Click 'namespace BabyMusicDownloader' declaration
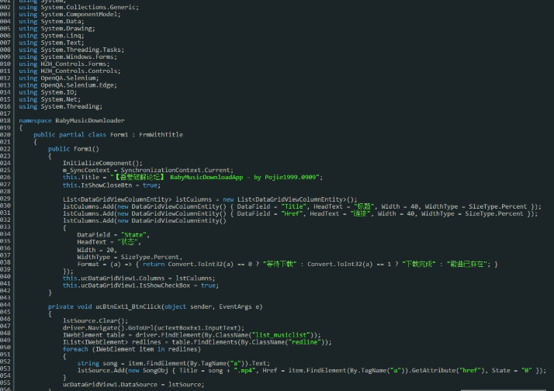This screenshot has height=391, width=554. (71, 120)
